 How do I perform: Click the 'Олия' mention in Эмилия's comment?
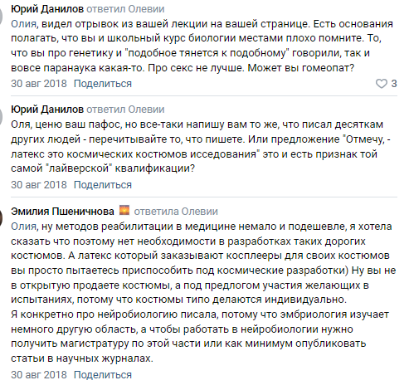pos(24,227)
